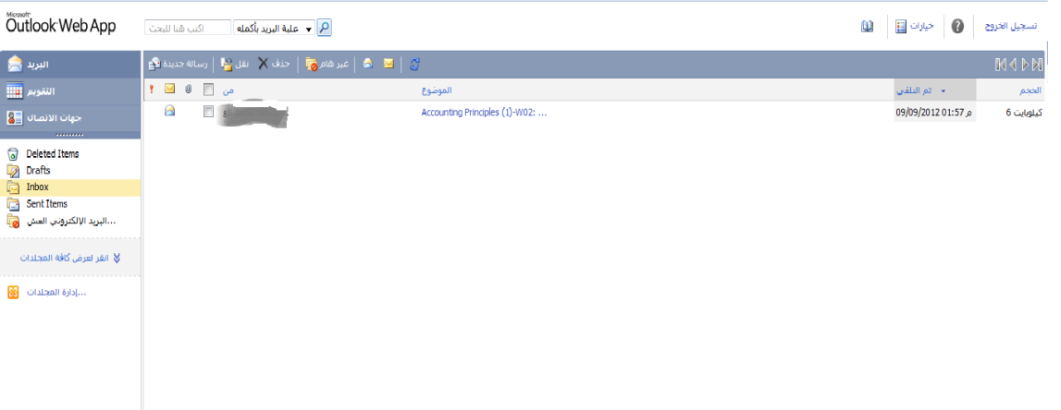
Task: Click the move (نقل) toolbar button
Action: click(235, 64)
